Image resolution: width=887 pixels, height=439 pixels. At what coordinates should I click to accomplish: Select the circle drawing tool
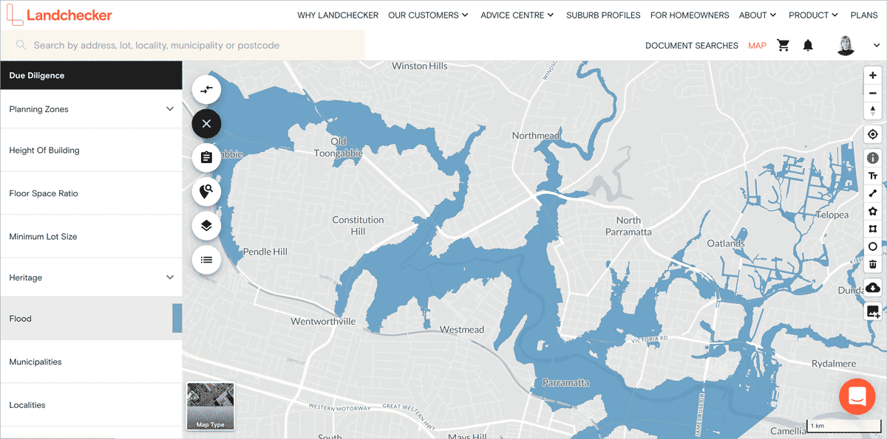(873, 246)
